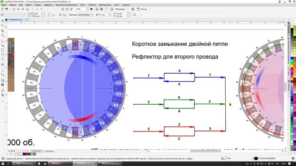Pick the red swatch in document palette
Viewport: 296px width, 166px height.
pyautogui.click(x=27, y=154)
